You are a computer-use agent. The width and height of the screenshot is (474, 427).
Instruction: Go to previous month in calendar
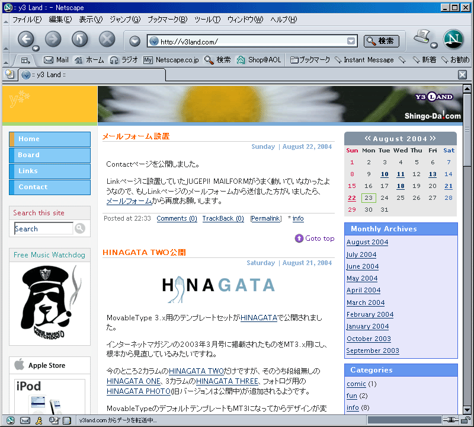(367, 138)
